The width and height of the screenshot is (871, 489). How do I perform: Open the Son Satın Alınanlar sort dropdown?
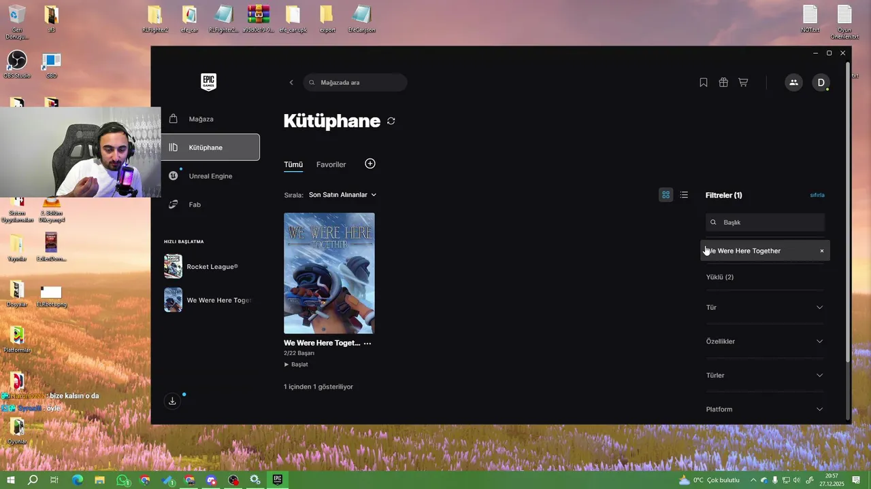[342, 195]
